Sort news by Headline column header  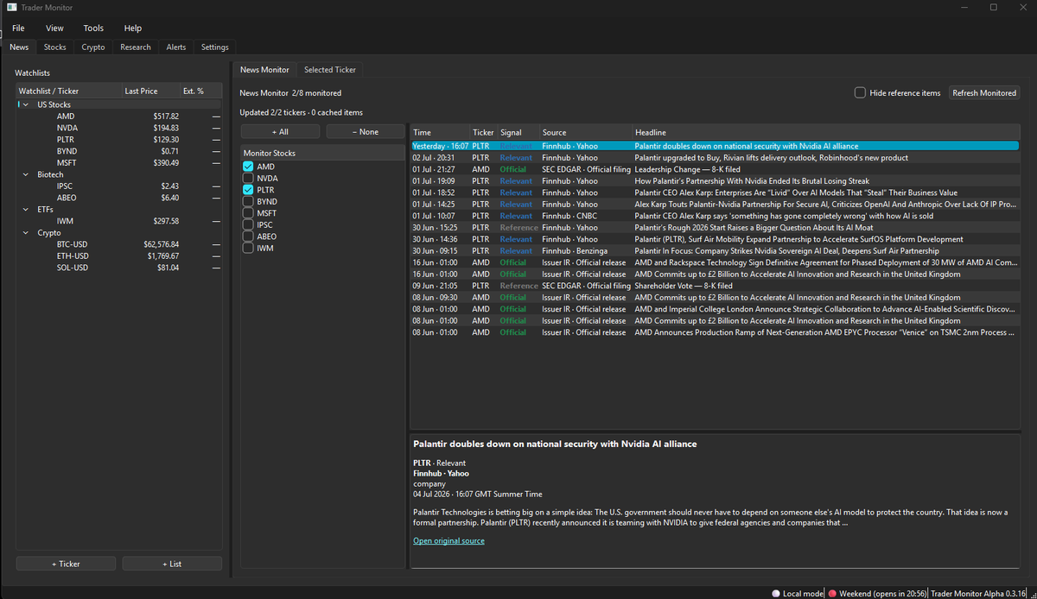coord(825,133)
